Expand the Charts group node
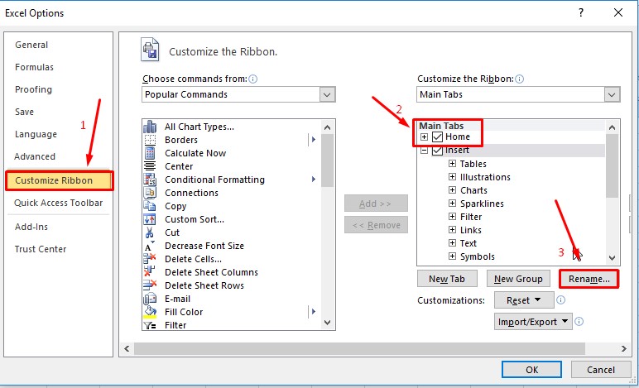This screenshot has height=388, width=639. [x=452, y=190]
